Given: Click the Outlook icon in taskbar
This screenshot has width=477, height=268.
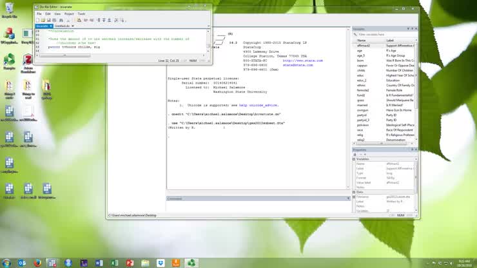Looking at the screenshot, I should pyautogui.click(x=22, y=263).
